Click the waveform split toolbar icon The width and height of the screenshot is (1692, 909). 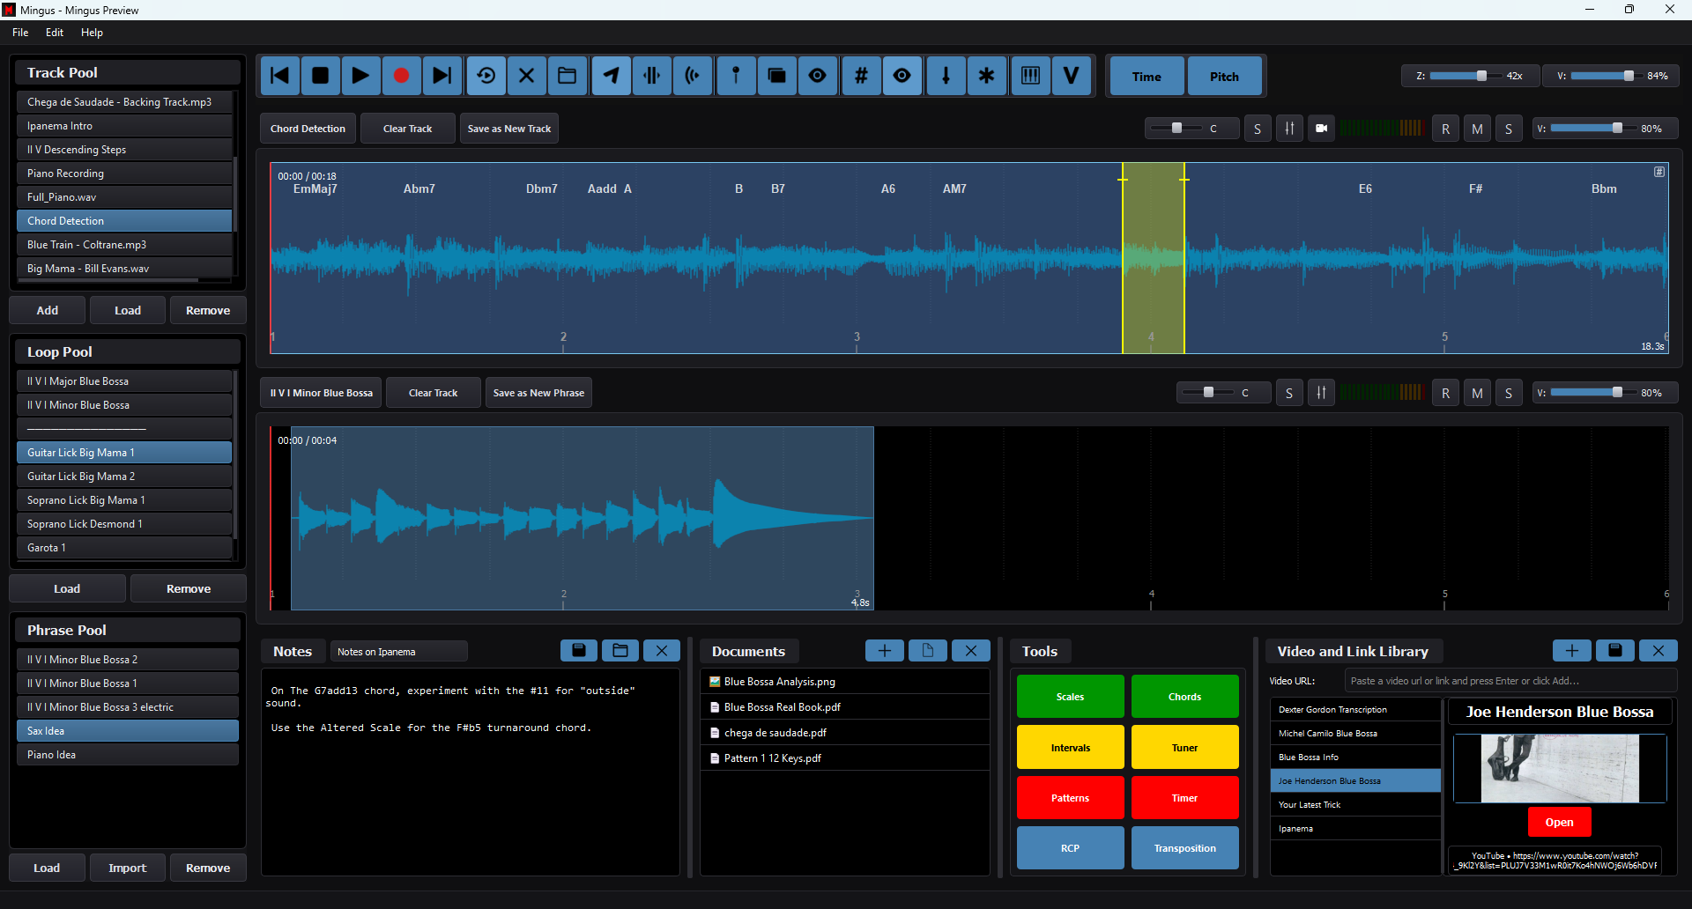(x=651, y=76)
